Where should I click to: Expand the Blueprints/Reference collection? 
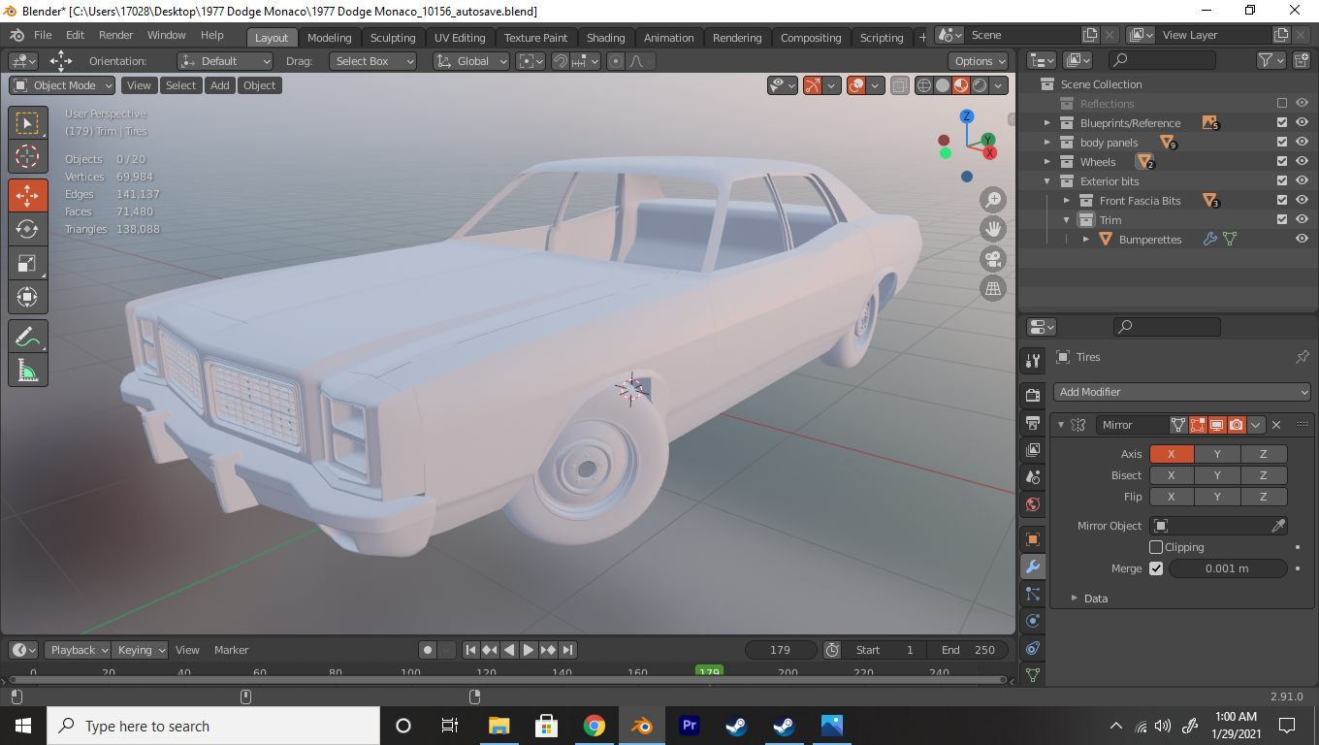(x=1047, y=123)
